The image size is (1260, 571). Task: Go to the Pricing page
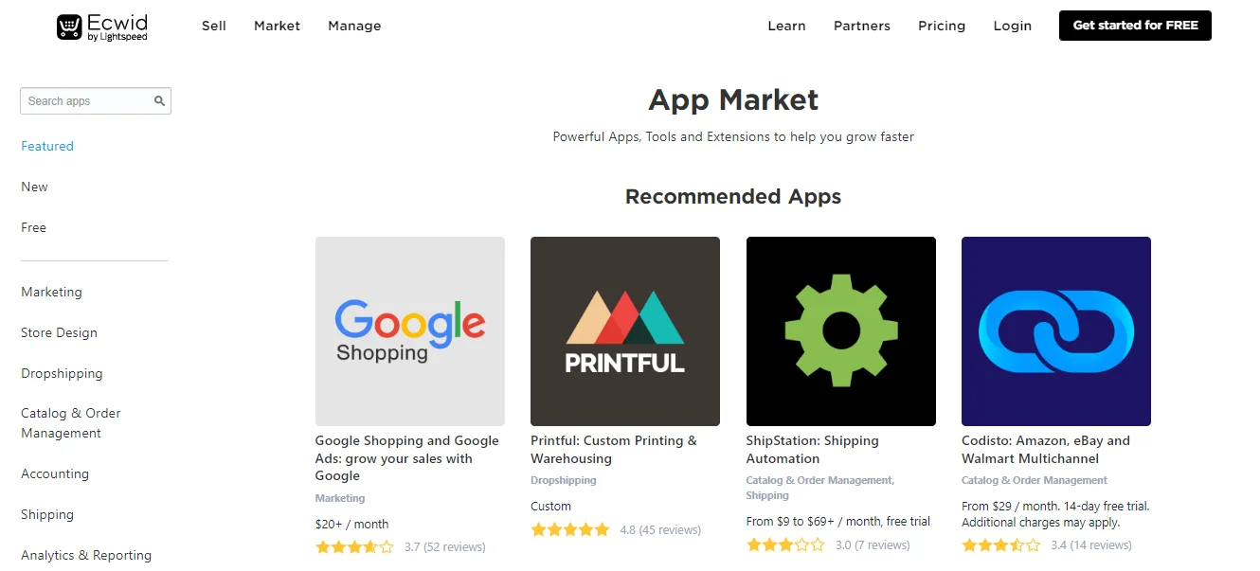point(942,26)
